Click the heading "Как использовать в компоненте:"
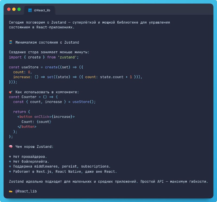Viewport: 217px width, 202px height. click(x=47, y=92)
